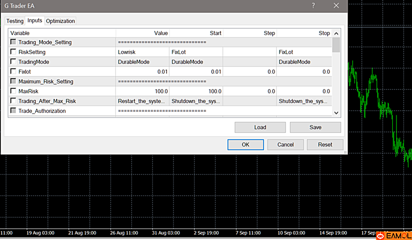The width and height of the screenshot is (412, 240).
Task: Close the G Trader EA dialog
Action: pyautogui.click(x=336, y=6)
